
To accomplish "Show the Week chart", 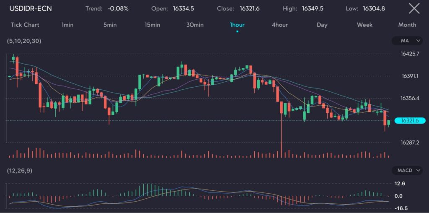I will (x=364, y=25).
